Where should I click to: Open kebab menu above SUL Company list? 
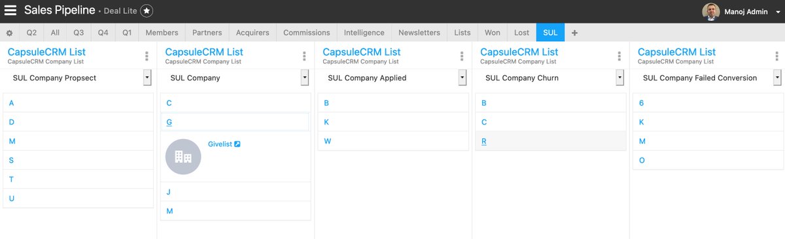[x=304, y=56]
